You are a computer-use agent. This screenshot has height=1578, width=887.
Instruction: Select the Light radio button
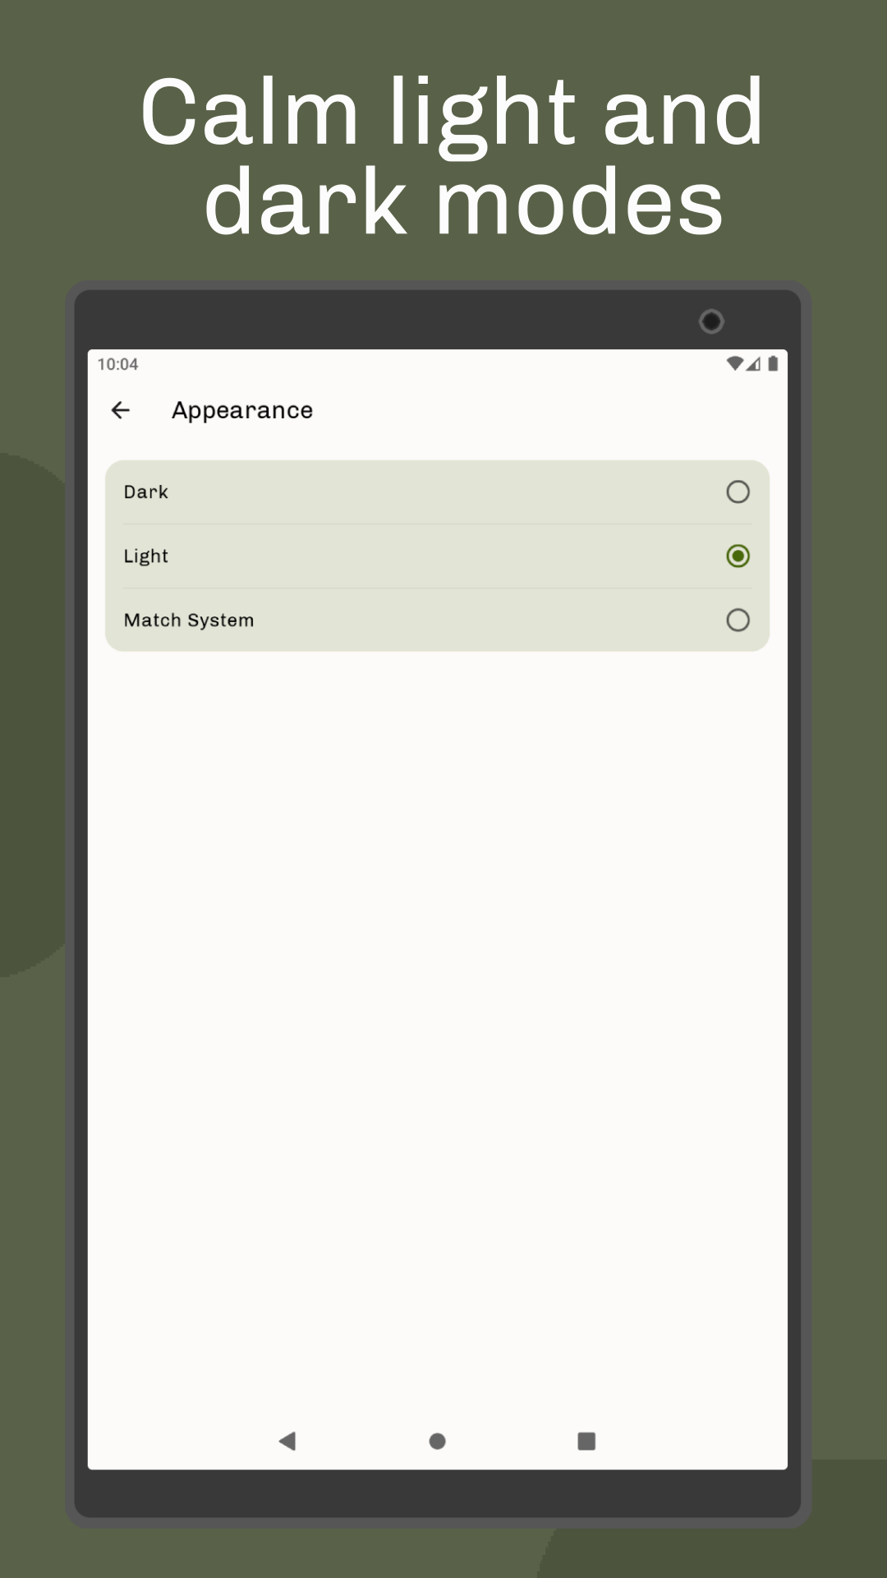coord(738,556)
